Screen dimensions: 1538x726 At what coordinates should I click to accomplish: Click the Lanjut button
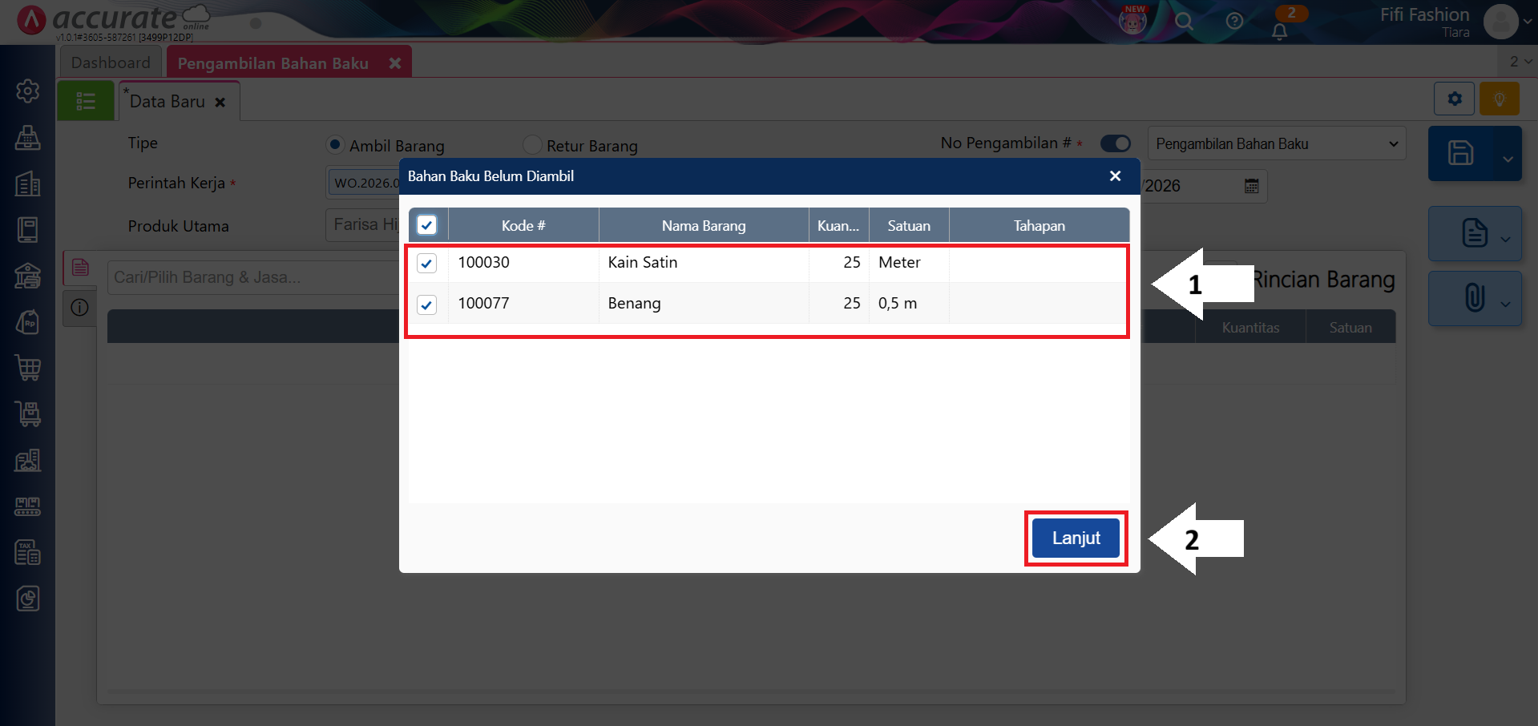click(x=1076, y=538)
